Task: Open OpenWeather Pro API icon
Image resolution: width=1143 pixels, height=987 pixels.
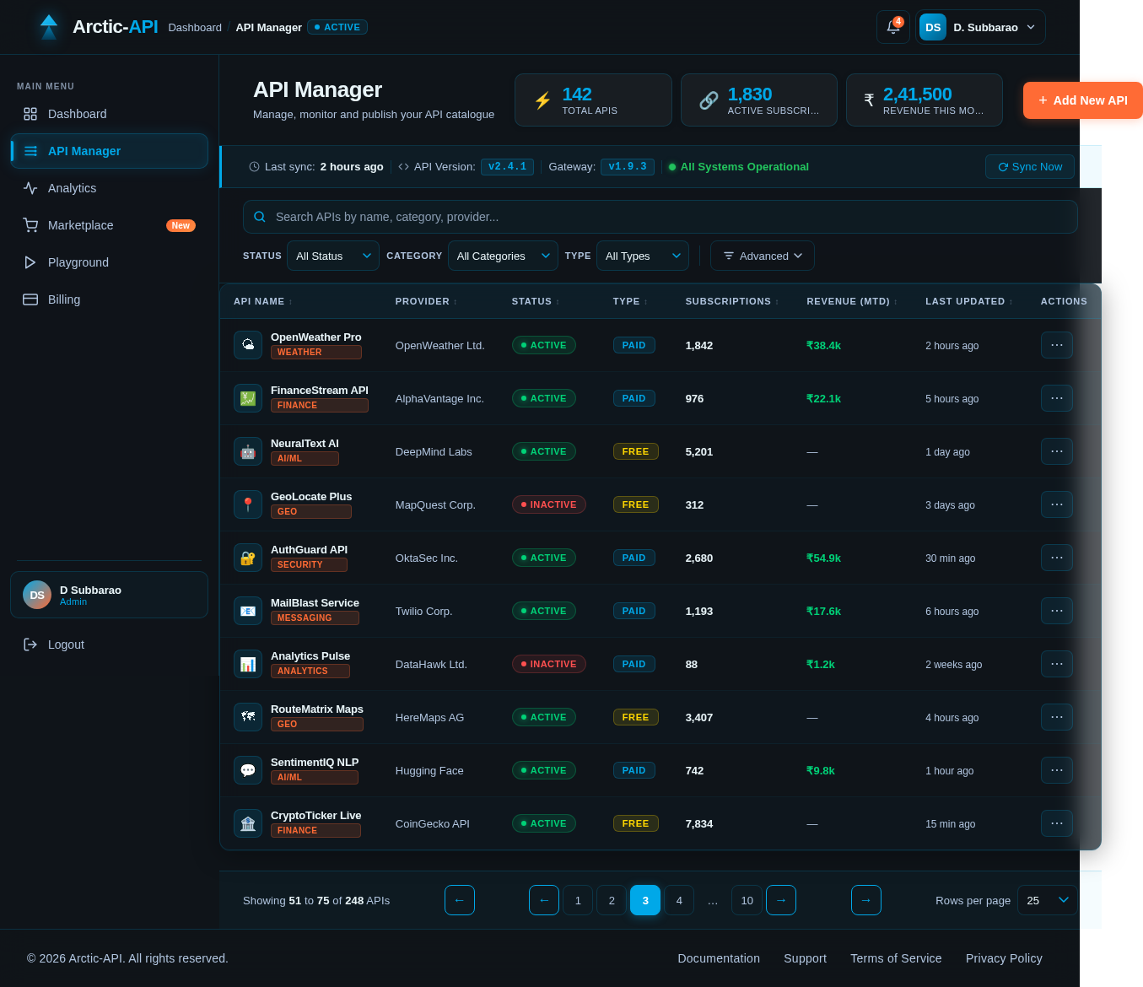Action: tap(248, 345)
